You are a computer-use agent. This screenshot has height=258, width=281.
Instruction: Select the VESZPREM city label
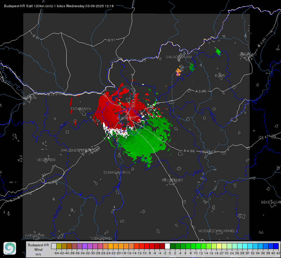click(46, 160)
